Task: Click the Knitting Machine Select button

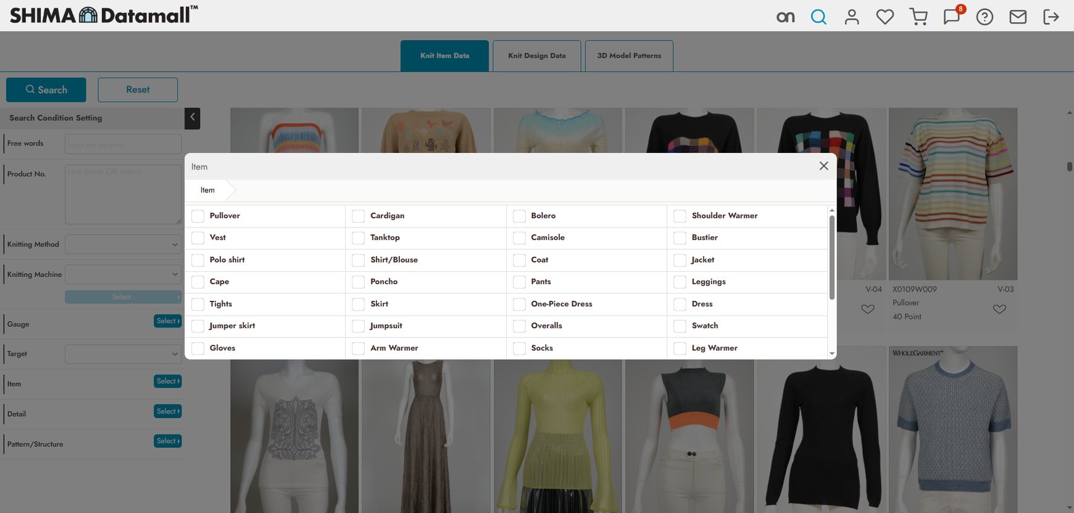Action: [x=123, y=297]
